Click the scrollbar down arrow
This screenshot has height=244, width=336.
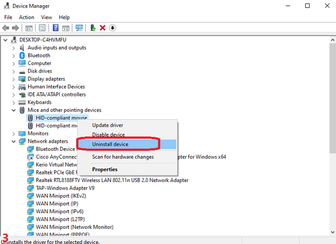coord(333,232)
